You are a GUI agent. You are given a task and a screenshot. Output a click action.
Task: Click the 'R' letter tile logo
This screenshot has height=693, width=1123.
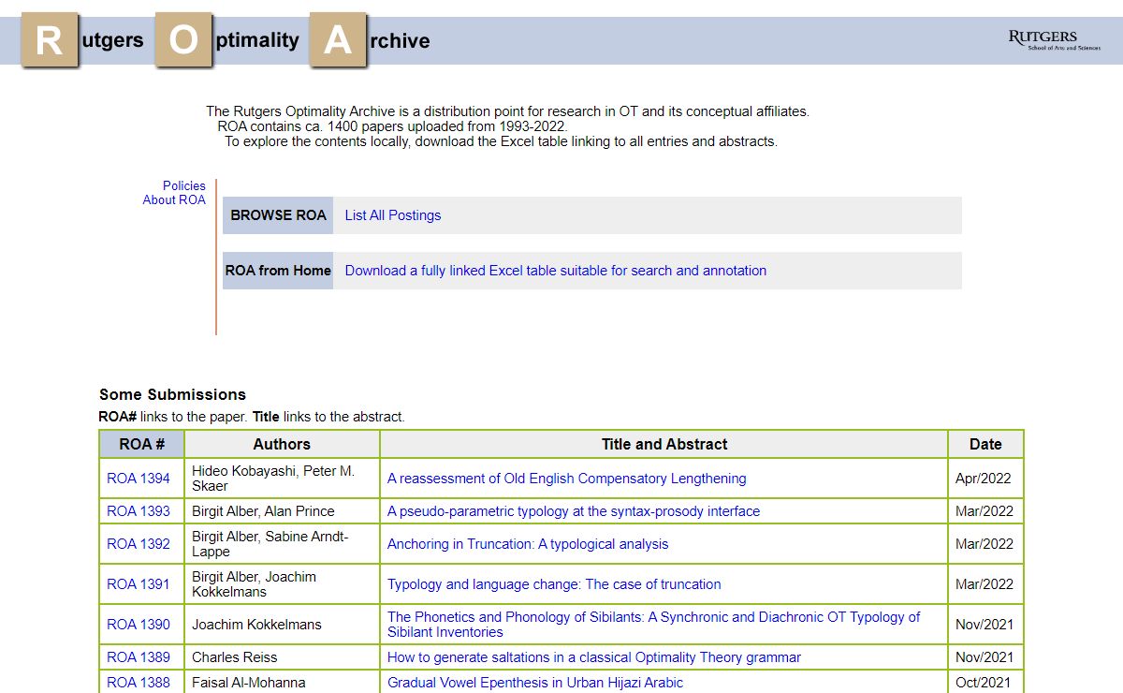pyautogui.click(x=49, y=40)
